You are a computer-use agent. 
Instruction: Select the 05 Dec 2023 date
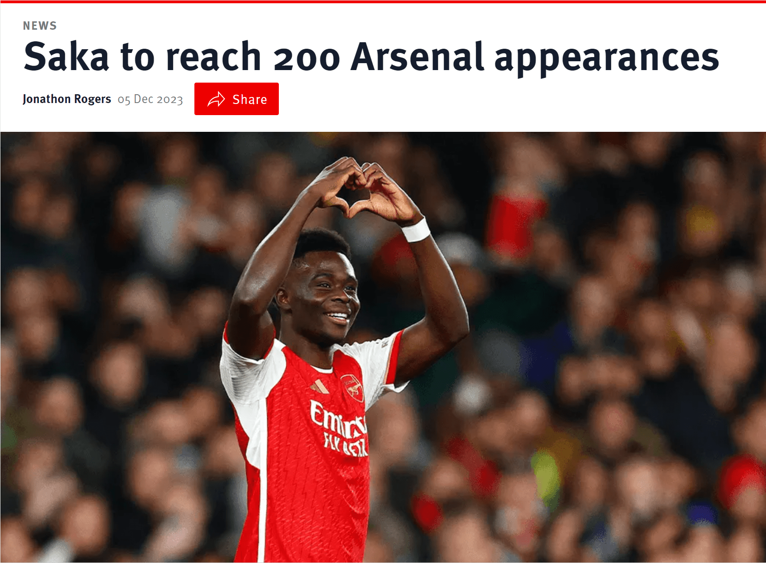[150, 100]
